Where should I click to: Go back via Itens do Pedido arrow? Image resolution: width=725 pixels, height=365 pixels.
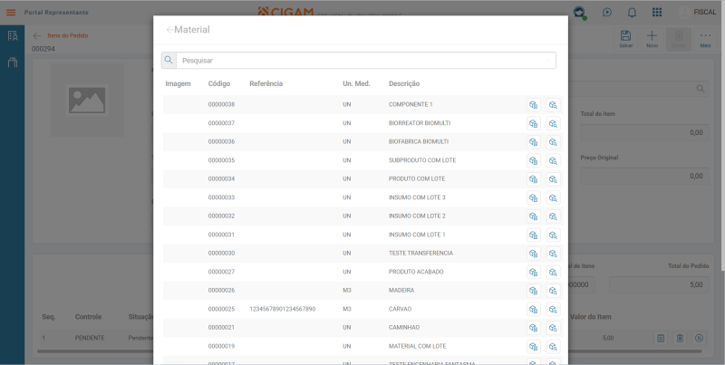(37, 35)
